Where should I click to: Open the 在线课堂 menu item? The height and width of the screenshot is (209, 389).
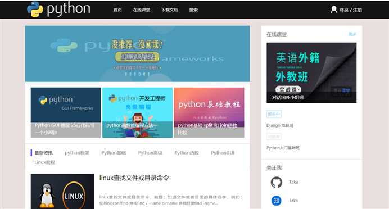[142, 10]
